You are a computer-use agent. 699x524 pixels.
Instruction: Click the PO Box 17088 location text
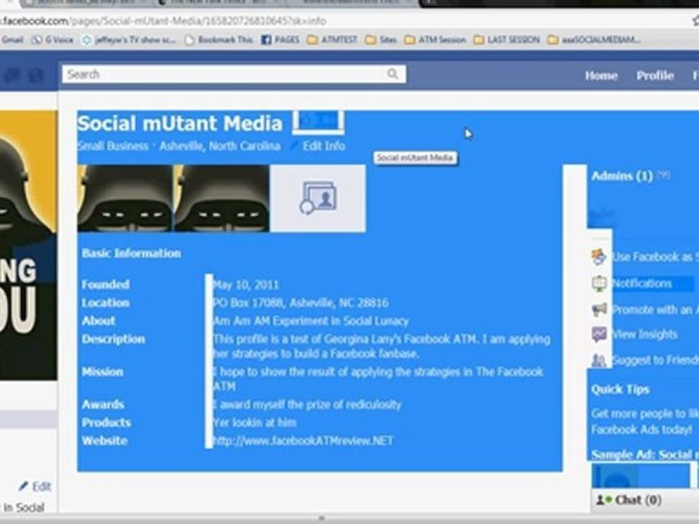pos(301,303)
